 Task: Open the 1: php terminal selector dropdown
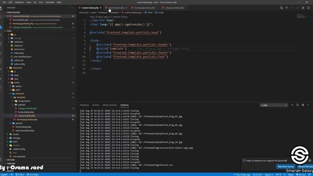coord(274,105)
